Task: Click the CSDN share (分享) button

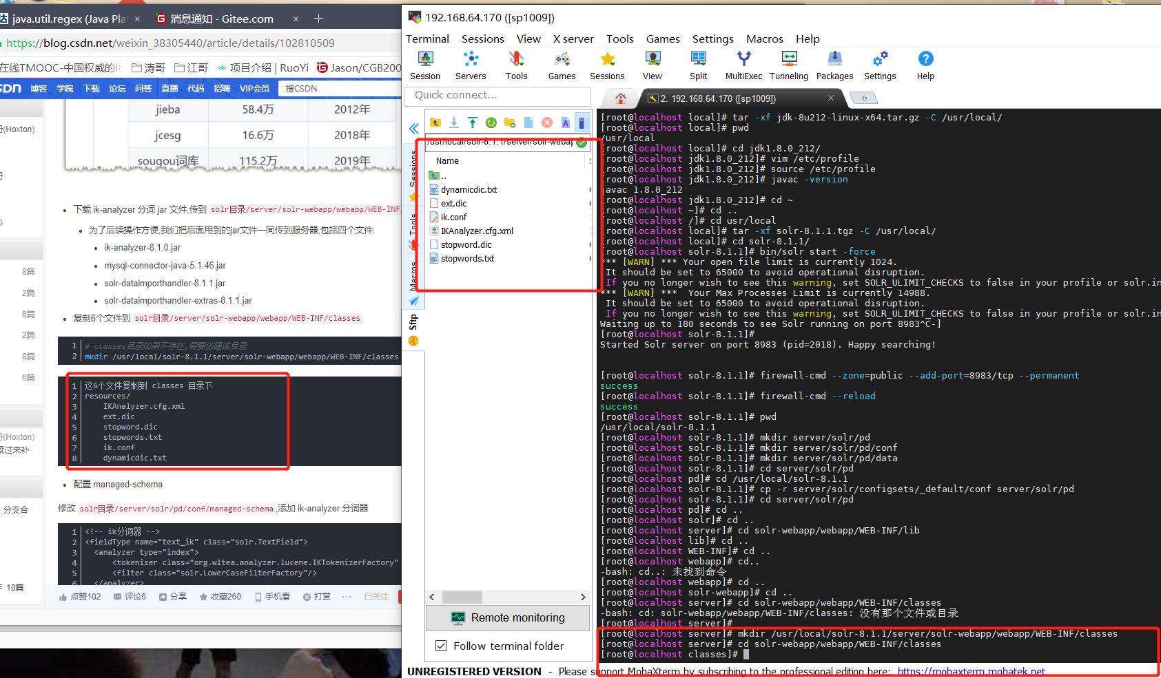Action: (172, 597)
